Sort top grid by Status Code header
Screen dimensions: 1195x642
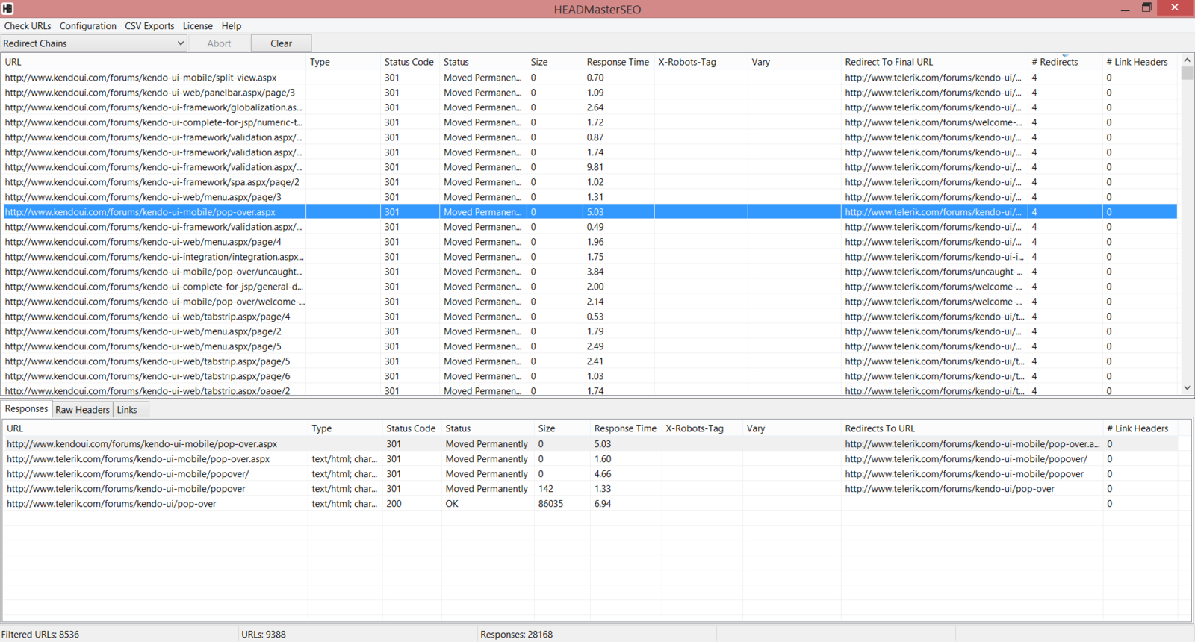(409, 62)
